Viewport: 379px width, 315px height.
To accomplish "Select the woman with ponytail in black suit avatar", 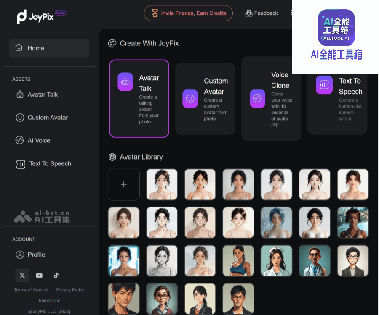I will (x=200, y=299).
